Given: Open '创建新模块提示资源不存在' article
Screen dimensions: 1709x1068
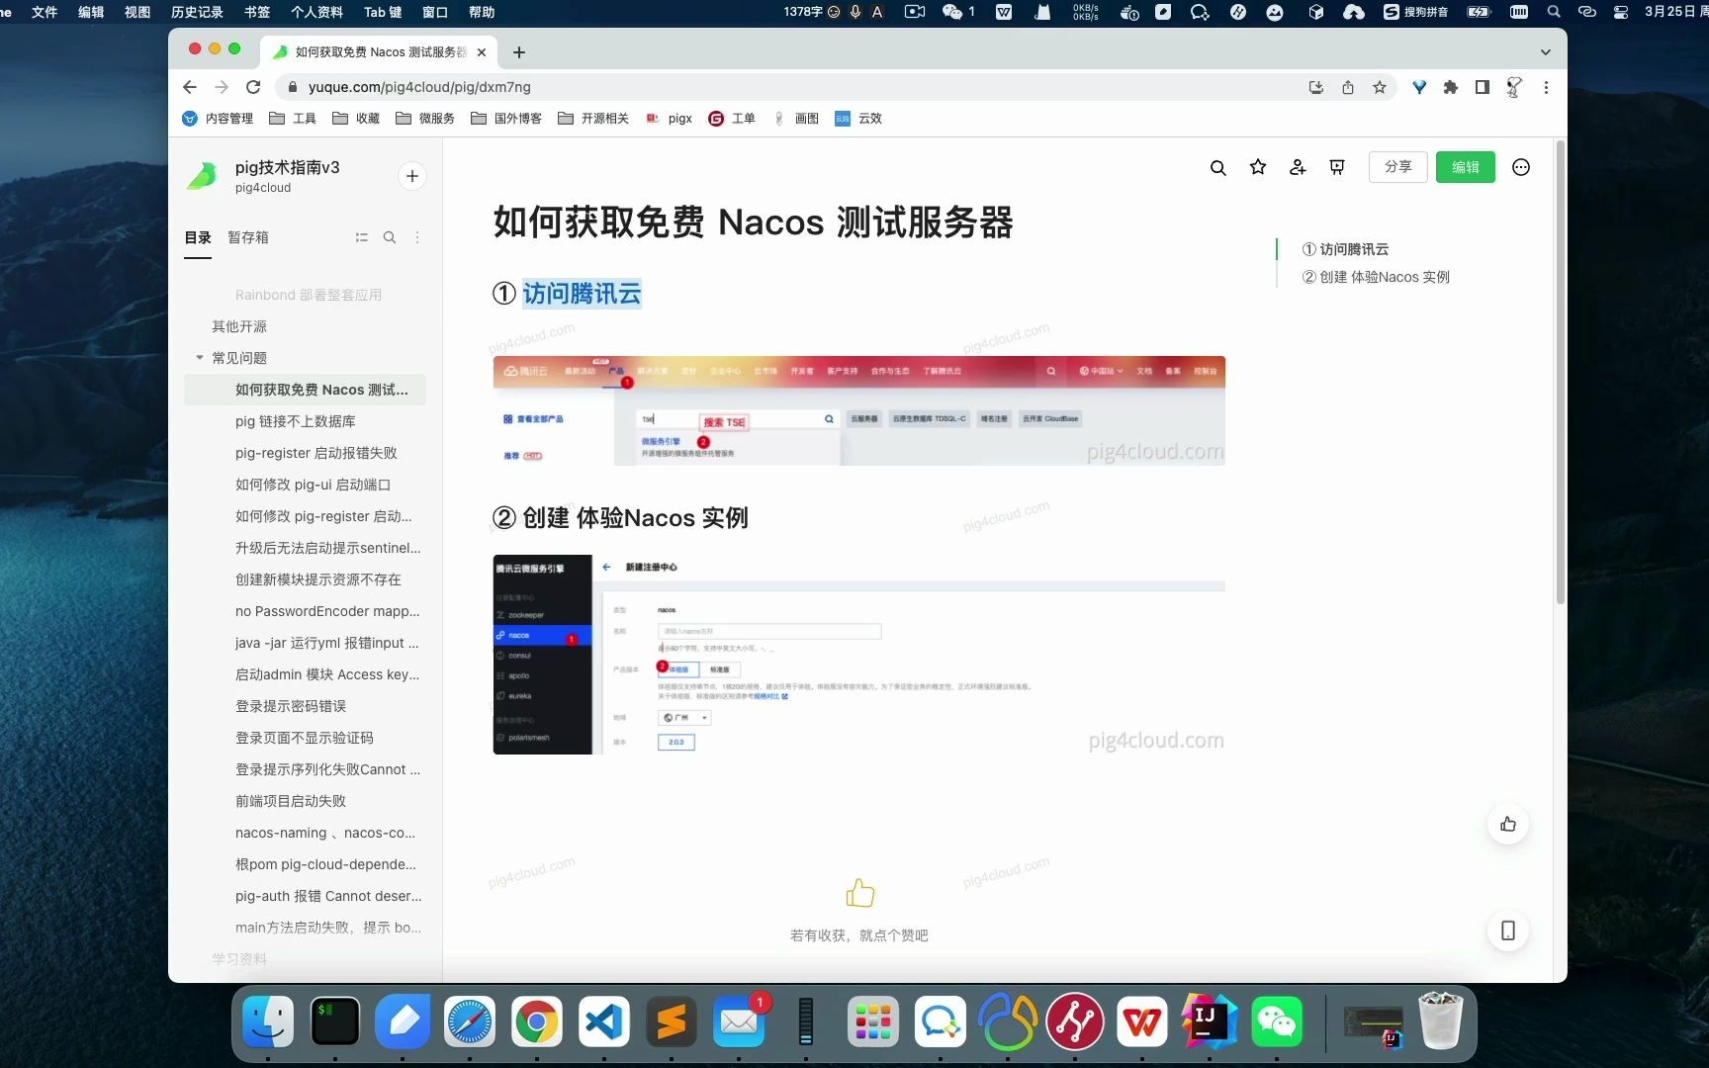Looking at the screenshot, I should tap(317, 579).
